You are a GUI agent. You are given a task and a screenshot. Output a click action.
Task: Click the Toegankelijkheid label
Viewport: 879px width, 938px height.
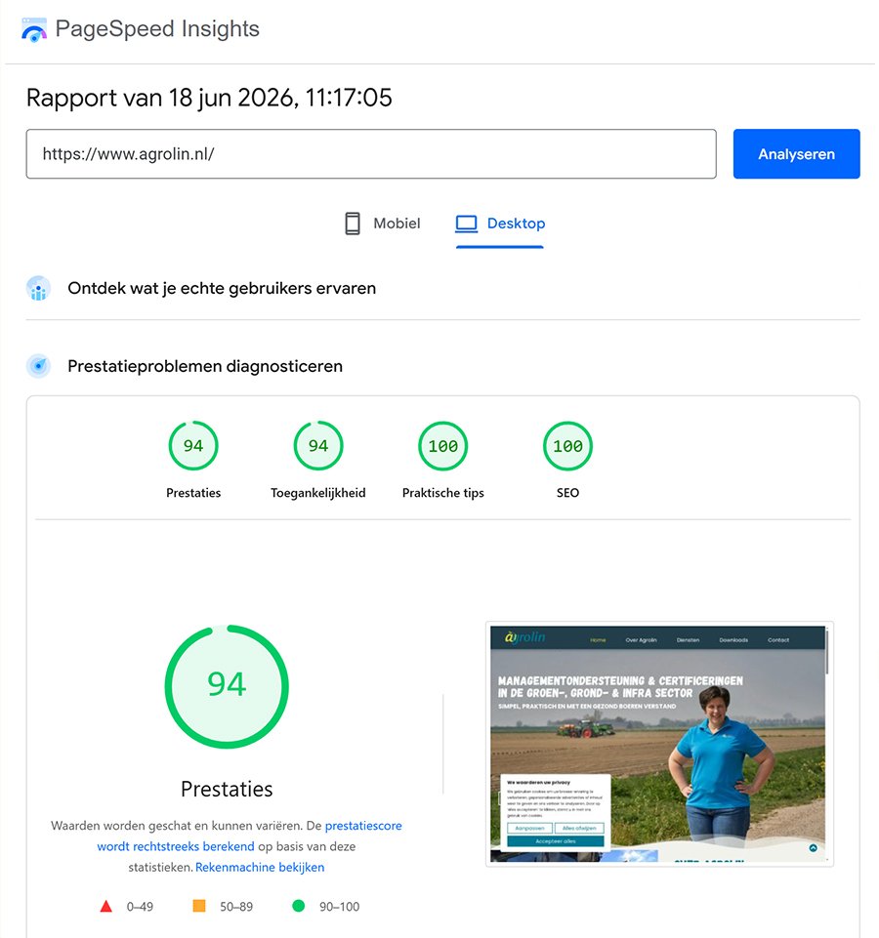pos(318,493)
